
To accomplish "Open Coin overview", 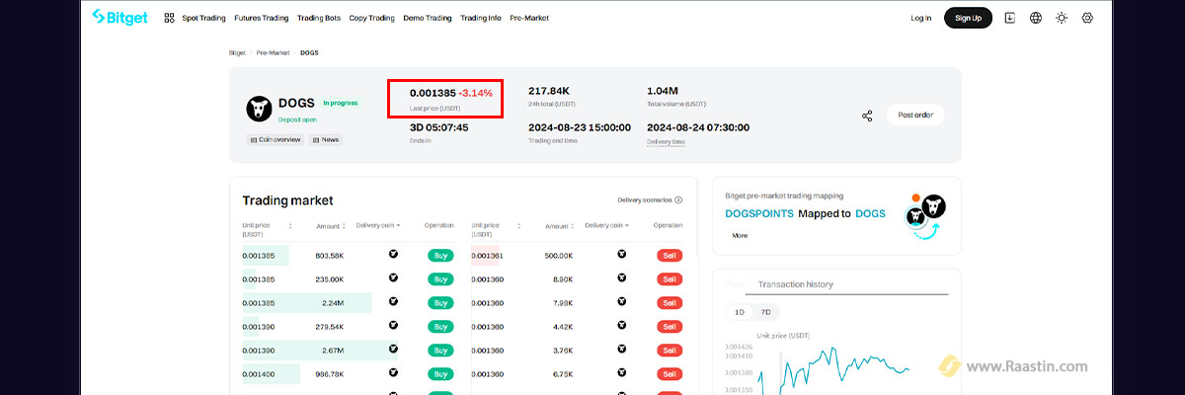I will point(275,140).
